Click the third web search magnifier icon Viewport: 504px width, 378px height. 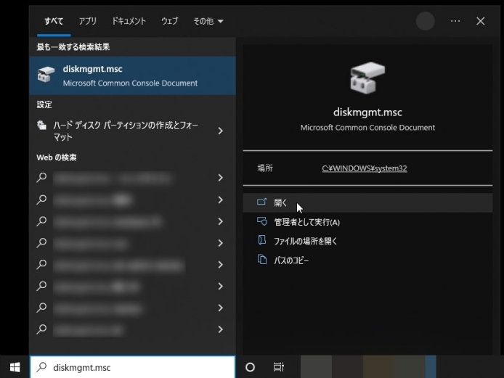tap(41, 221)
